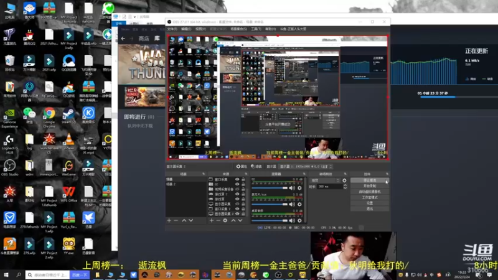Open the Scene Collection menu in OBS

(x=238, y=29)
